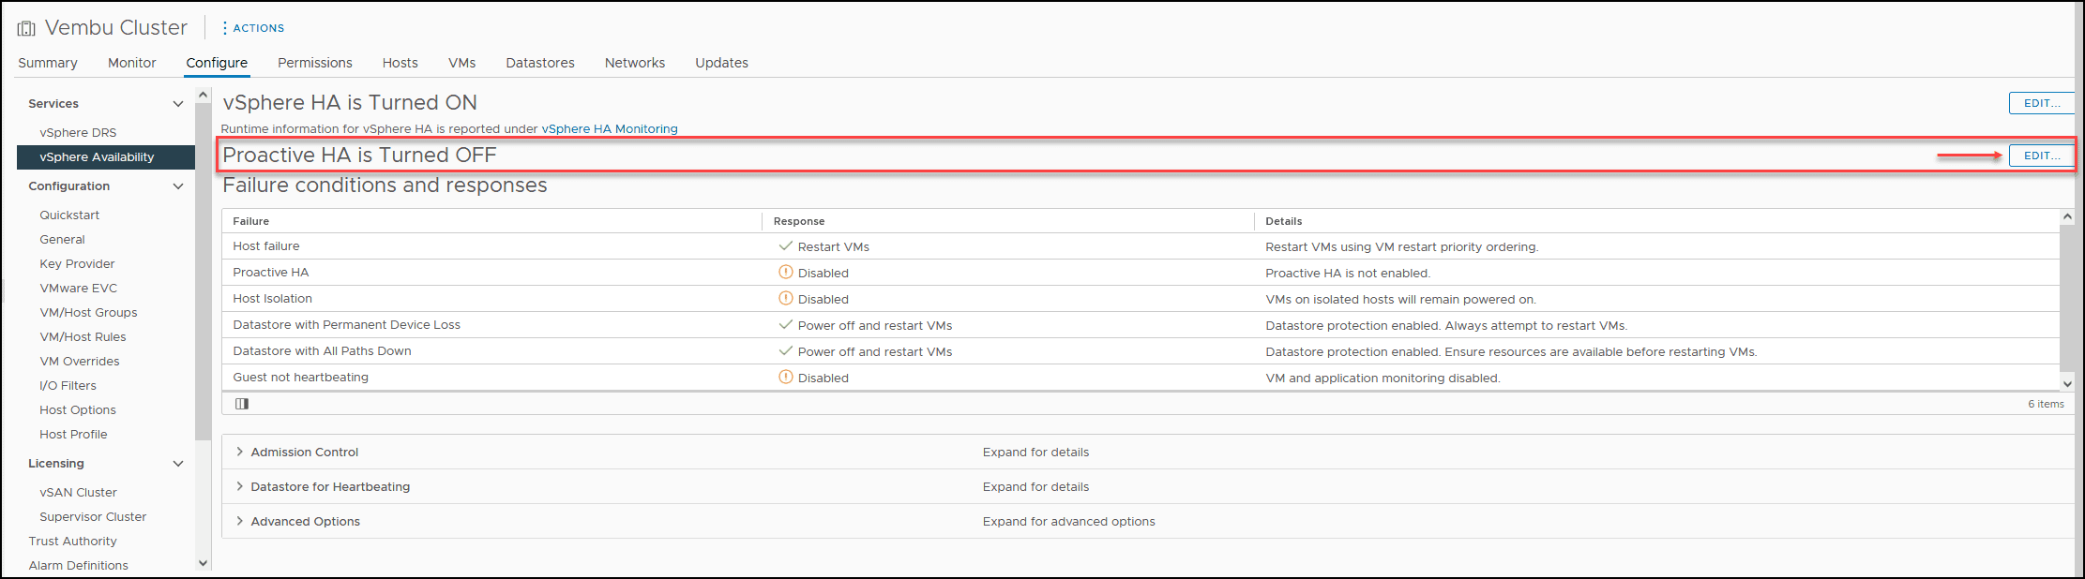Click checkmark icon for All Paths Down row
This screenshot has height=579, width=2085.
click(x=786, y=351)
